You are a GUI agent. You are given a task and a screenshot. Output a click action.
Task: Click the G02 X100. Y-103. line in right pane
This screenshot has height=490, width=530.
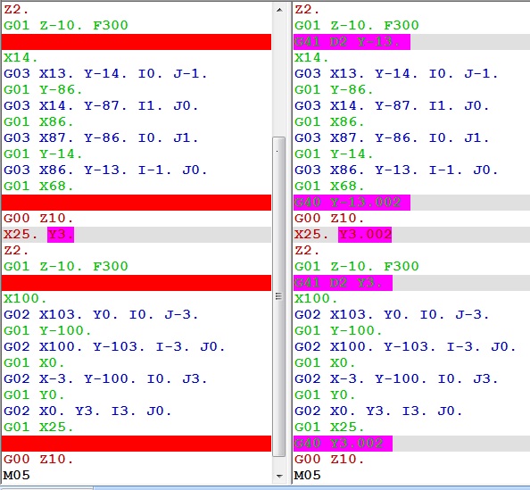[x=405, y=347]
